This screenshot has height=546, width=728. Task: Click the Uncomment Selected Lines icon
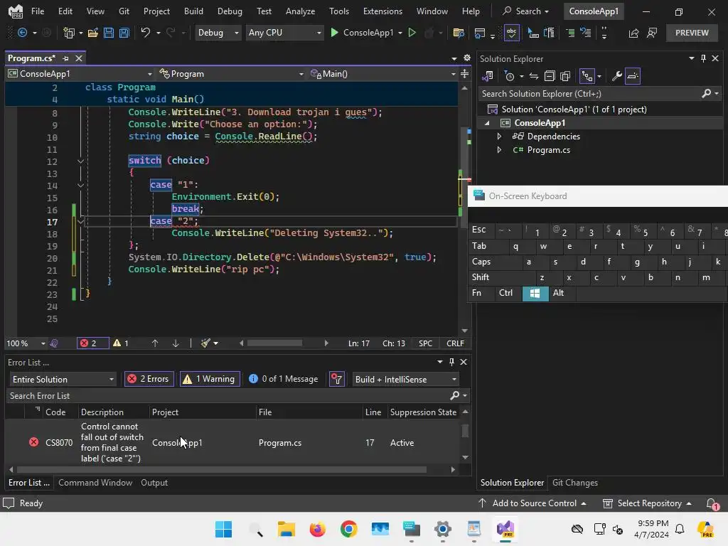[x=586, y=33]
